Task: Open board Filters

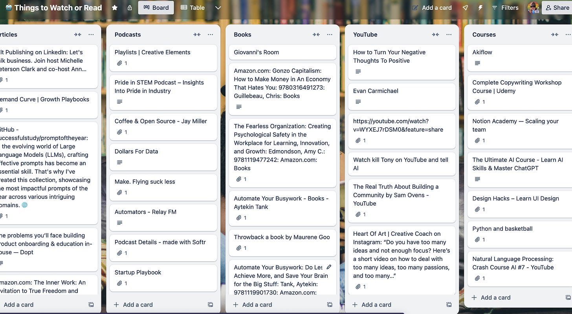Action: pyautogui.click(x=505, y=7)
